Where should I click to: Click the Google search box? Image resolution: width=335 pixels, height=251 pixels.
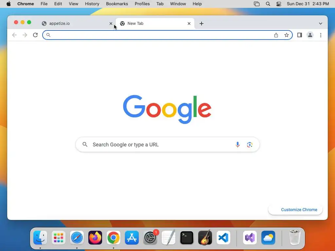pos(167,144)
